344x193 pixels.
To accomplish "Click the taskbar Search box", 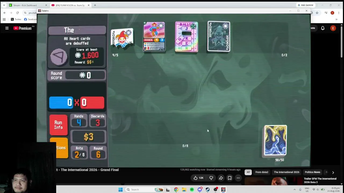I will click(x=145, y=190).
